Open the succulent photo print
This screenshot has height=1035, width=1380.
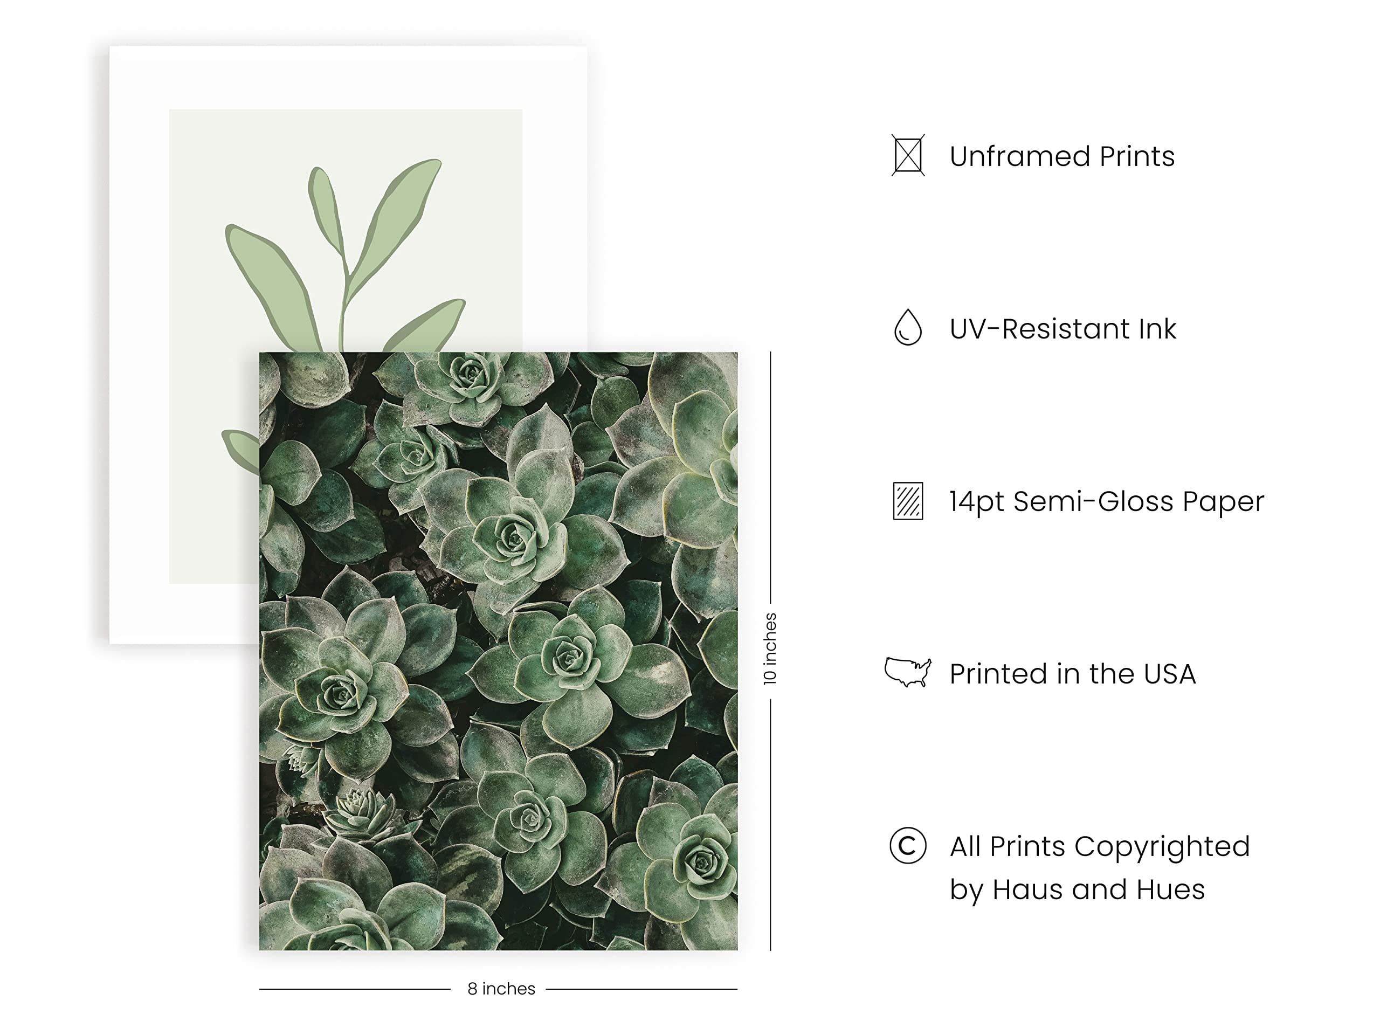pyautogui.click(x=499, y=651)
